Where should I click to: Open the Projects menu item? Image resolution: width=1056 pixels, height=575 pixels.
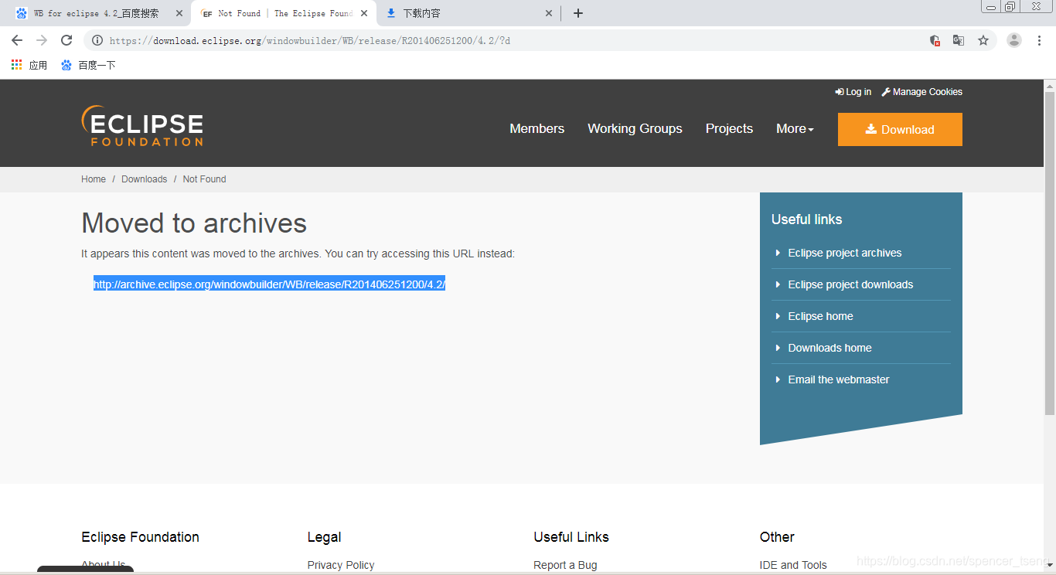(x=729, y=128)
